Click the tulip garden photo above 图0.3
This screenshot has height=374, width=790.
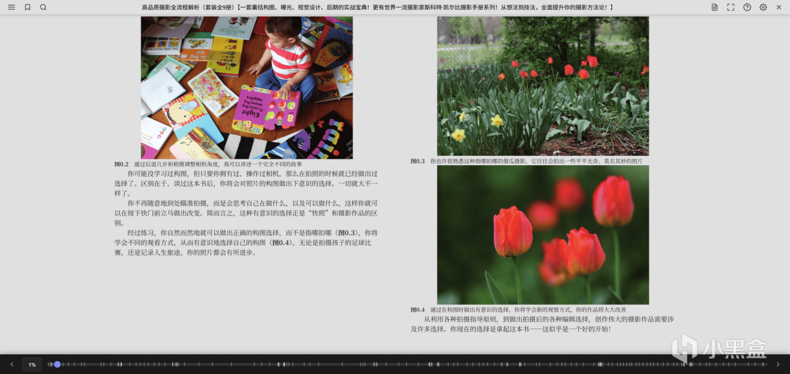coord(543,86)
